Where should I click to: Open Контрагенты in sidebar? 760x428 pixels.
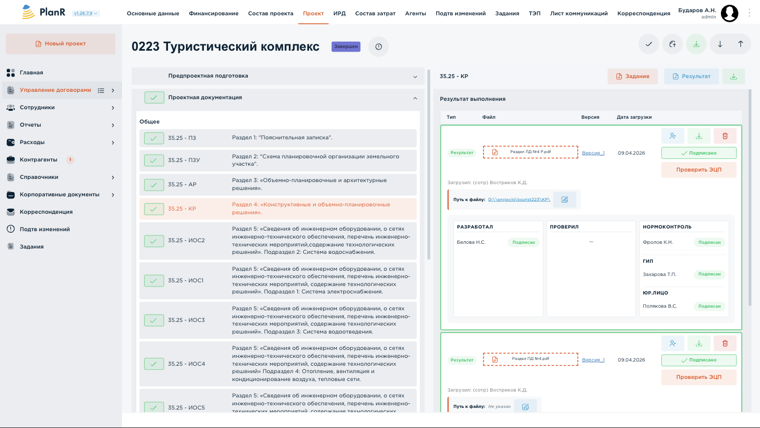(39, 160)
